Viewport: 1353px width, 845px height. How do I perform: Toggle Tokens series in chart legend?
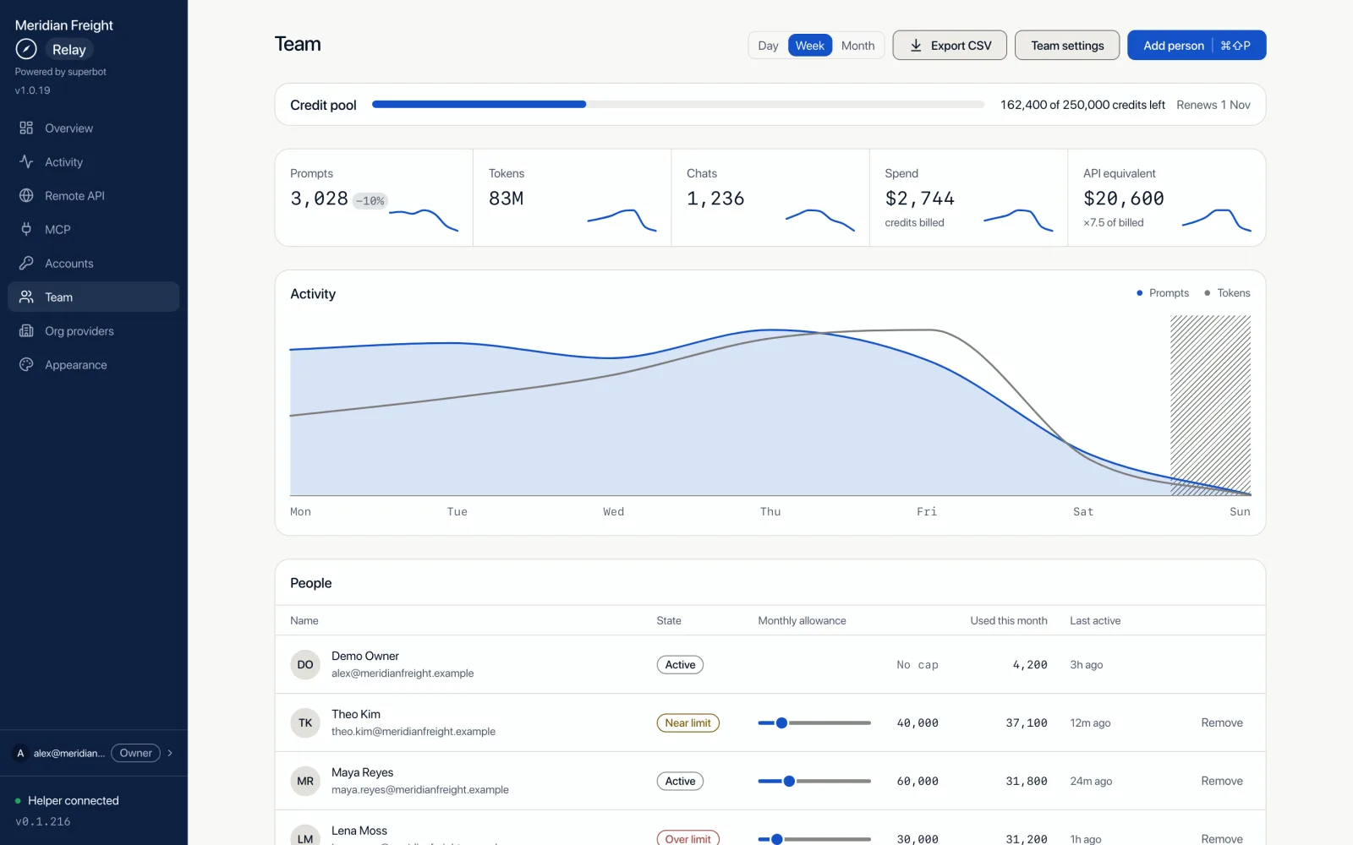(1227, 293)
